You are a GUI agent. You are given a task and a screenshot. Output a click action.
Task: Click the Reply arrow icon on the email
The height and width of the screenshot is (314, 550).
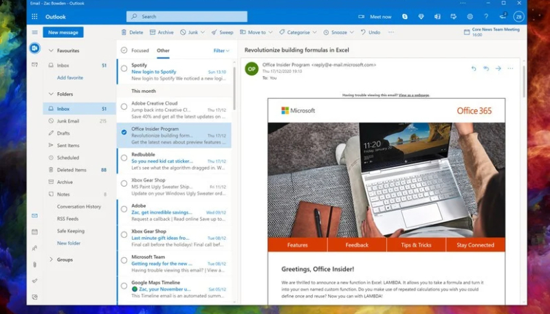474,68
